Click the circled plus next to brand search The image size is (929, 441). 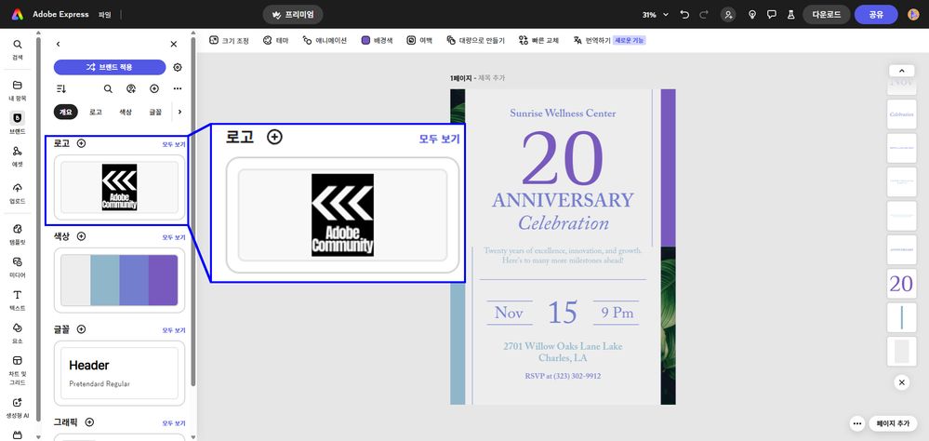(x=154, y=89)
